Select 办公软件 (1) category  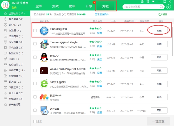[15, 65]
